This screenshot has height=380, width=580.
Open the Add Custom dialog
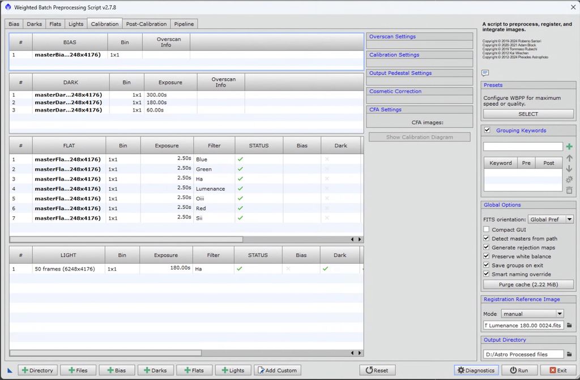(x=278, y=370)
